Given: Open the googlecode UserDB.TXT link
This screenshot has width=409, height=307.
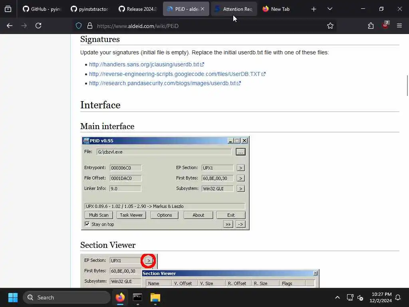Looking at the screenshot, I should 177,74.
